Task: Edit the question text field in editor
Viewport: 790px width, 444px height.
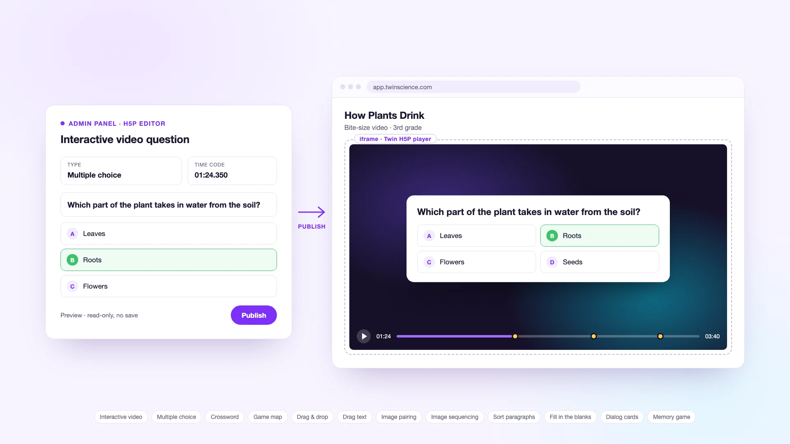Action: click(x=169, y=205)
